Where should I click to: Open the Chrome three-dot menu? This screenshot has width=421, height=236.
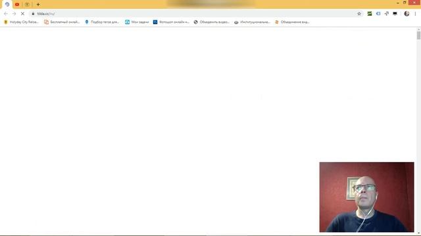[x=415, y=14]
